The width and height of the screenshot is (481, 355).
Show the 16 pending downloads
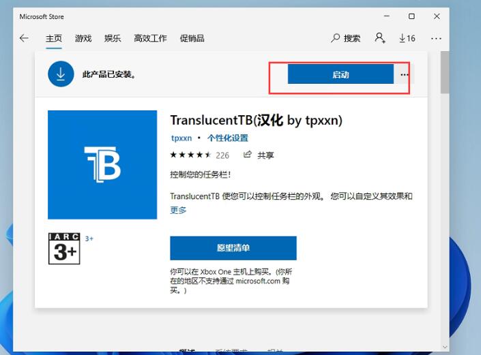click(x=407, y=38)
